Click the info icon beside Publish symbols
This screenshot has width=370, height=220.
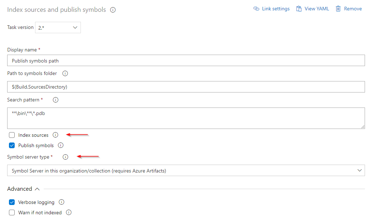[x=61, y=145]
